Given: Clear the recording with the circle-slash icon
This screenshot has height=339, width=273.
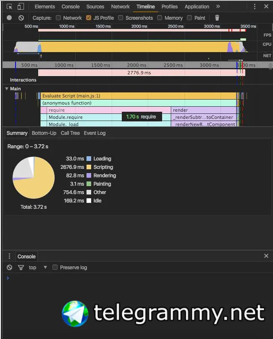Looking at the screenshot, I should click(21, 18).
